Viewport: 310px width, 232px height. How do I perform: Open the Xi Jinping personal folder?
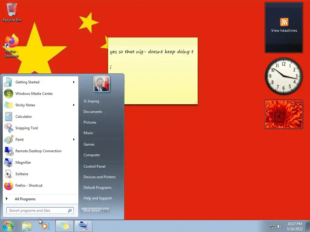91,101
